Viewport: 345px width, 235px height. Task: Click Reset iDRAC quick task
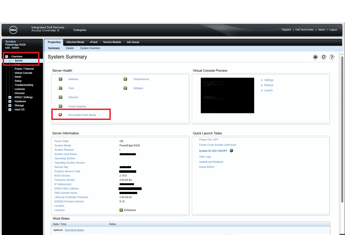(207, 167)
